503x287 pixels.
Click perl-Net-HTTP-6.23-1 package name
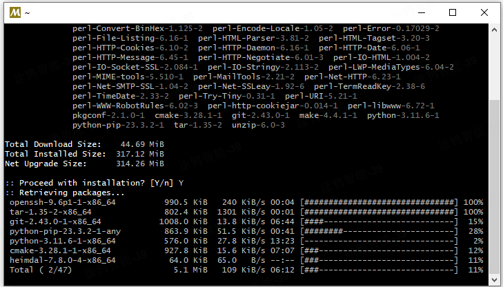352,77
